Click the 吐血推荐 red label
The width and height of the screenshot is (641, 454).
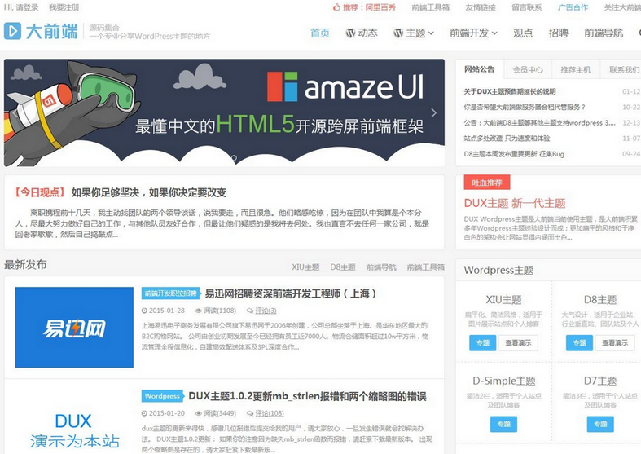point(487,183)
